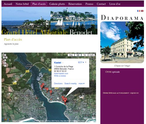Switch site language to English flag
Image resolution: width=146 pixels, height=124 pixels.
click(142, 11)
